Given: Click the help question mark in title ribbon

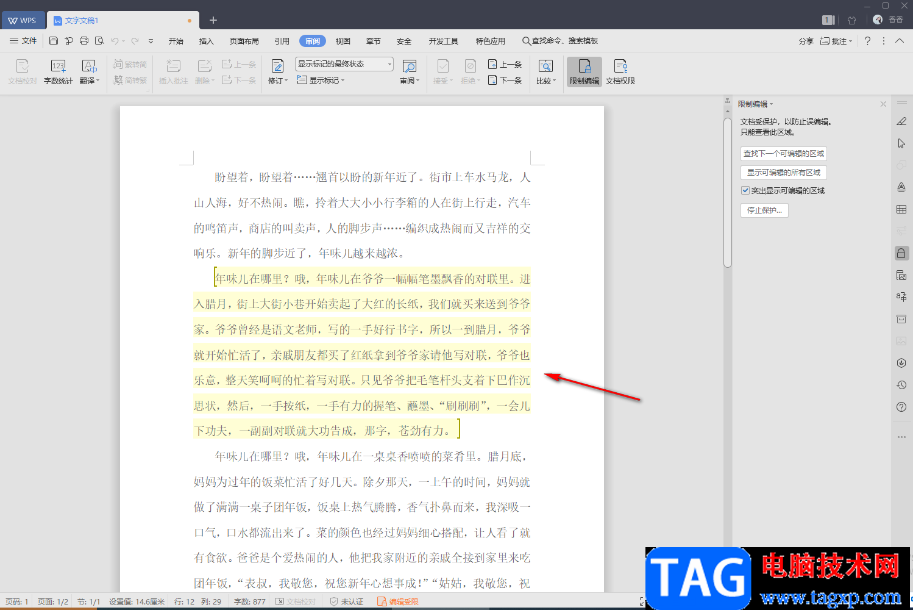Looking at the screenshot, I should [867, 41].
